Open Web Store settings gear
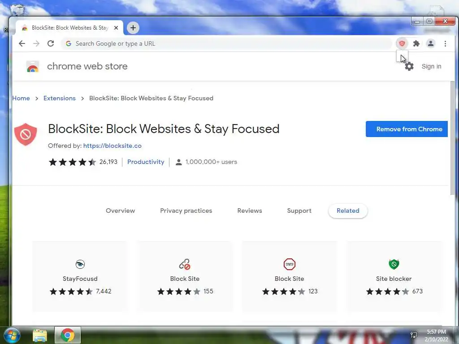 409,66
